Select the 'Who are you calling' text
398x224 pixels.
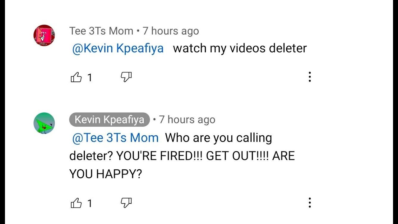coord(219,138)
